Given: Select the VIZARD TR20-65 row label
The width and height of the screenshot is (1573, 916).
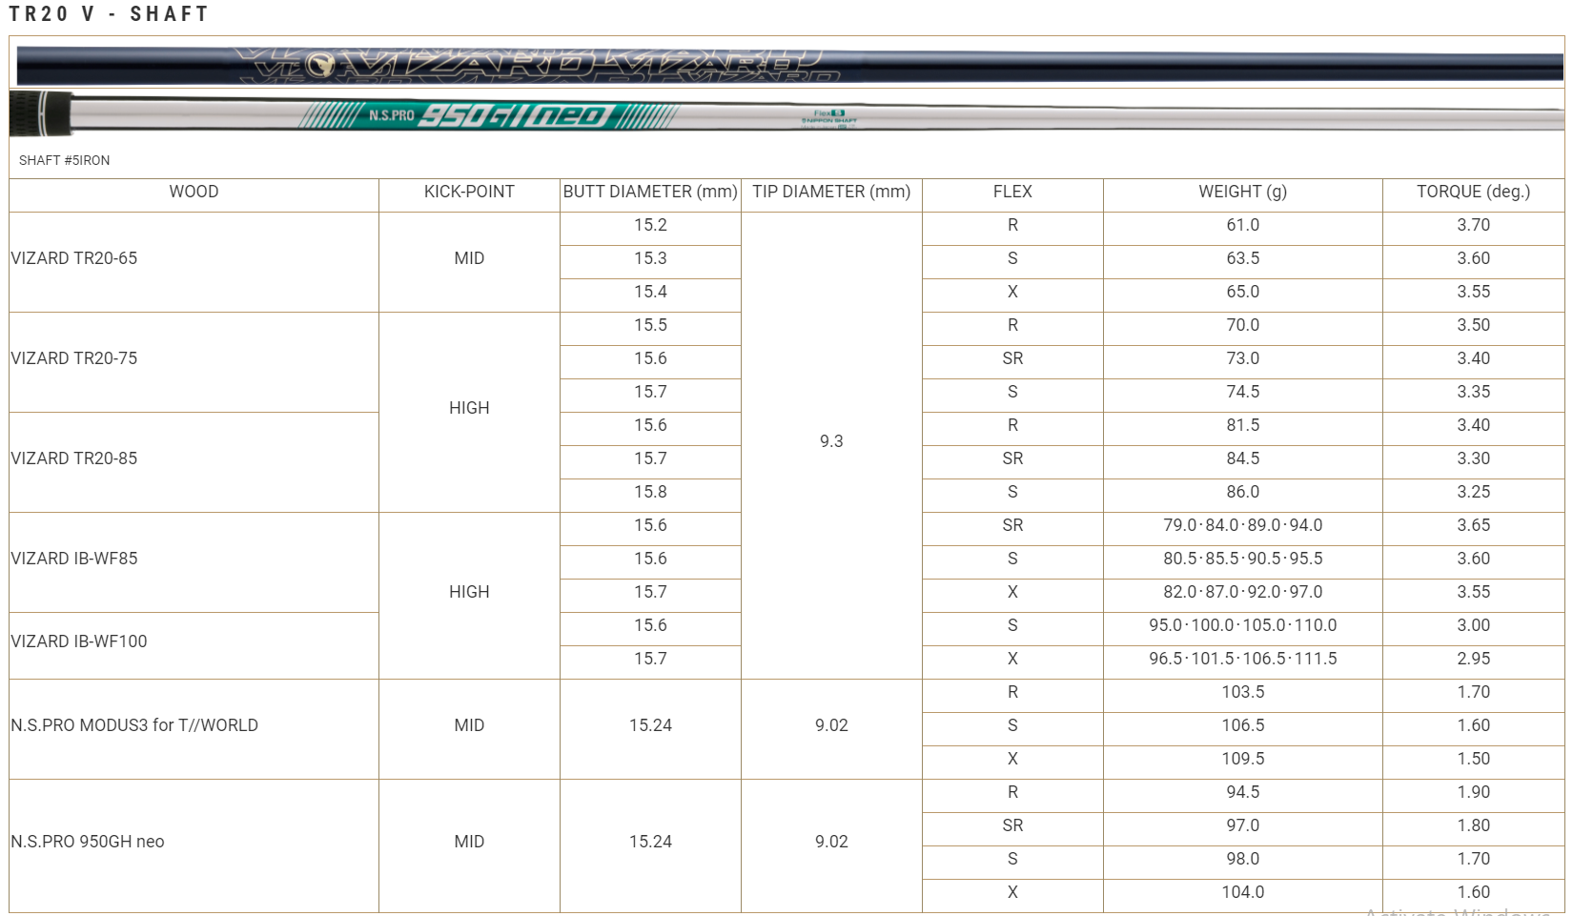Looking at the screenshot, I should click(74, 258).
